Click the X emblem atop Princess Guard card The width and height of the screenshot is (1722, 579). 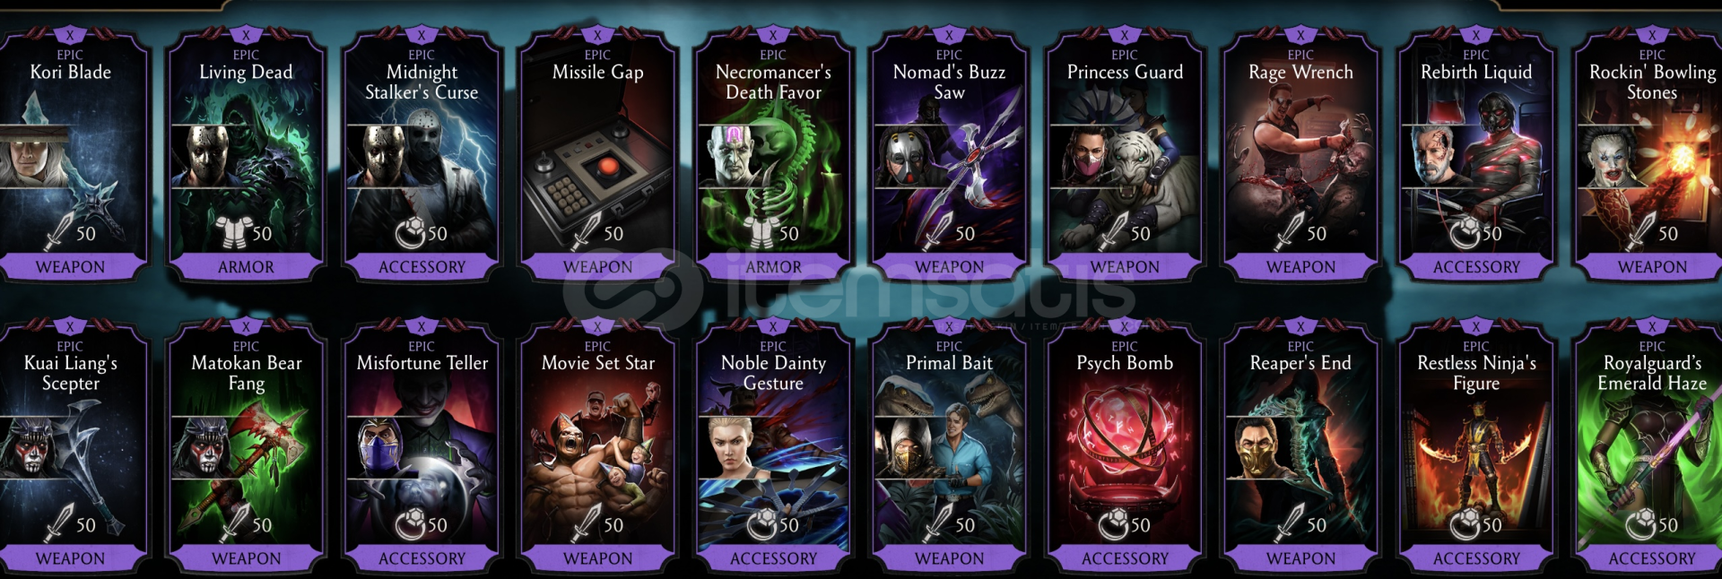click(1125, 36)
